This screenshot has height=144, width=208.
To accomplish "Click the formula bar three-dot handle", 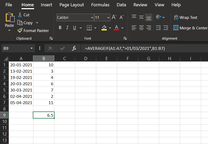I will pos(40,48).
